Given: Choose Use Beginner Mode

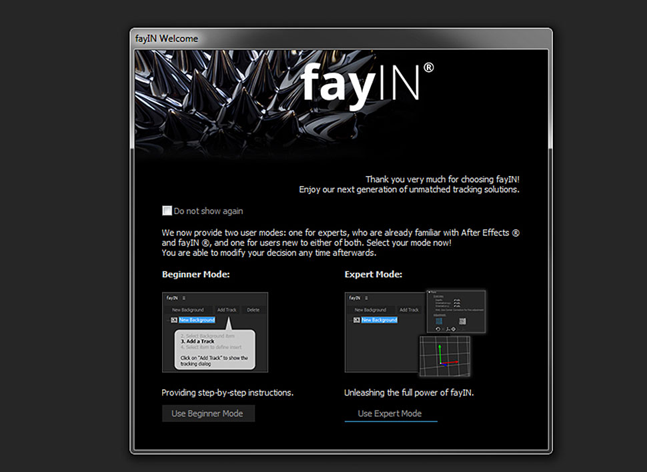Looking at the screenshot, I should point(208,413).
